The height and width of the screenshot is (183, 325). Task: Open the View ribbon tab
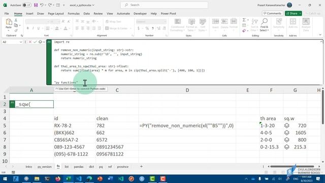pyautogui.click(x=110, y=14)
